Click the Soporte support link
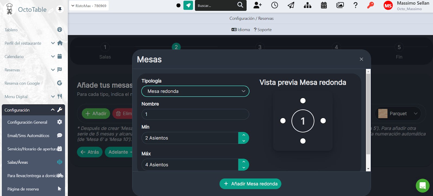433x196 pixels. pos(263,30)
